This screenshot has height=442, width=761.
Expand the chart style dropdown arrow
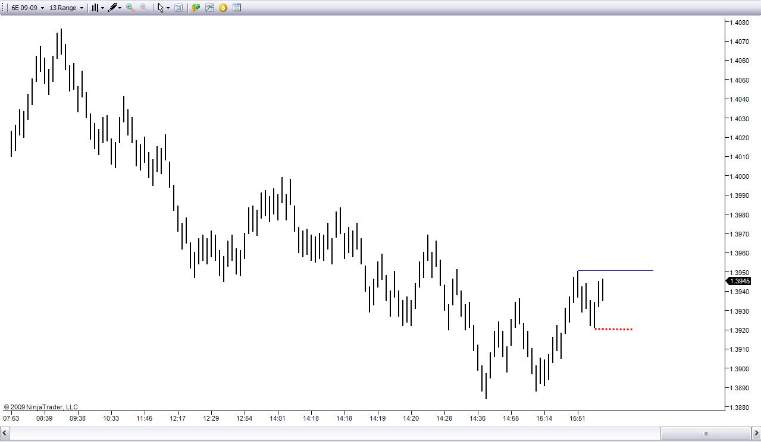[102, 8]
